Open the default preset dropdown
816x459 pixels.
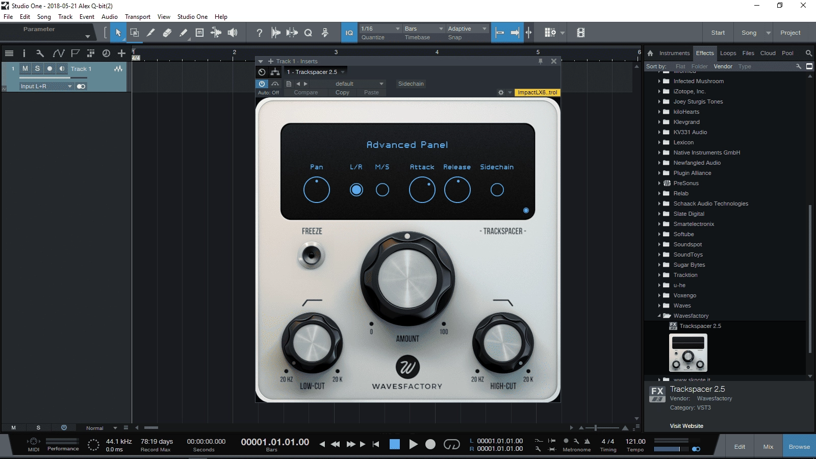point(359,84)
